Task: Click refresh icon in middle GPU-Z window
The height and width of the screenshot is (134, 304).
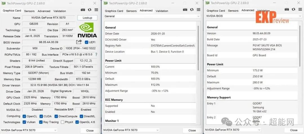Action: [x=192, y=10]
